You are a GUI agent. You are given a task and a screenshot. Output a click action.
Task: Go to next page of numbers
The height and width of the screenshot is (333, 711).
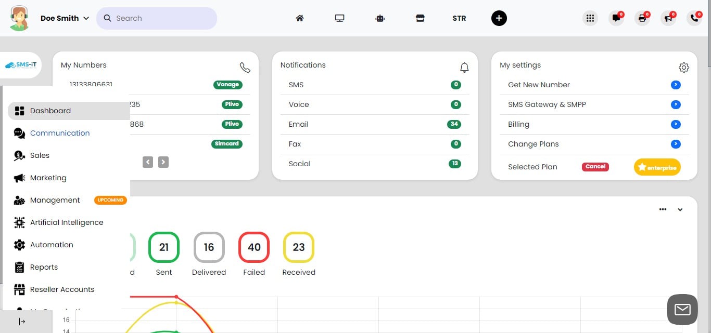click(163, 162)
